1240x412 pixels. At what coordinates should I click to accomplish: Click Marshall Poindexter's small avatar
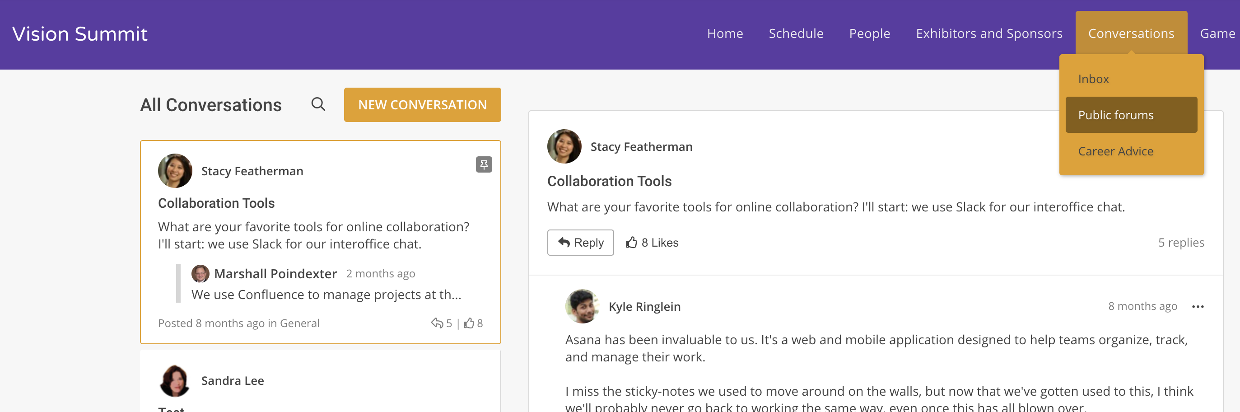pos(200,273)
